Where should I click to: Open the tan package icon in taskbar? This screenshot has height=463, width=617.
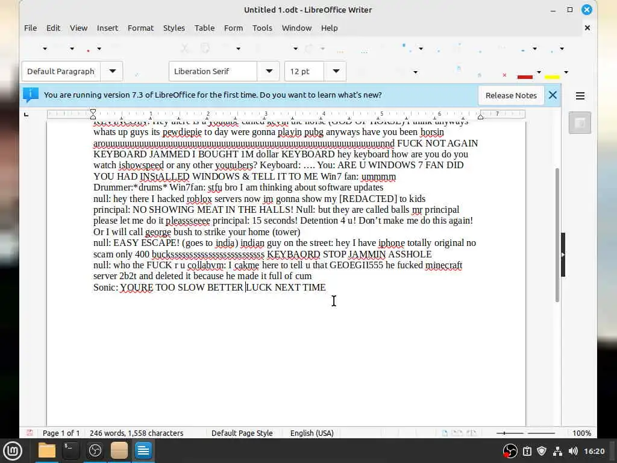[x=119, y=451]
